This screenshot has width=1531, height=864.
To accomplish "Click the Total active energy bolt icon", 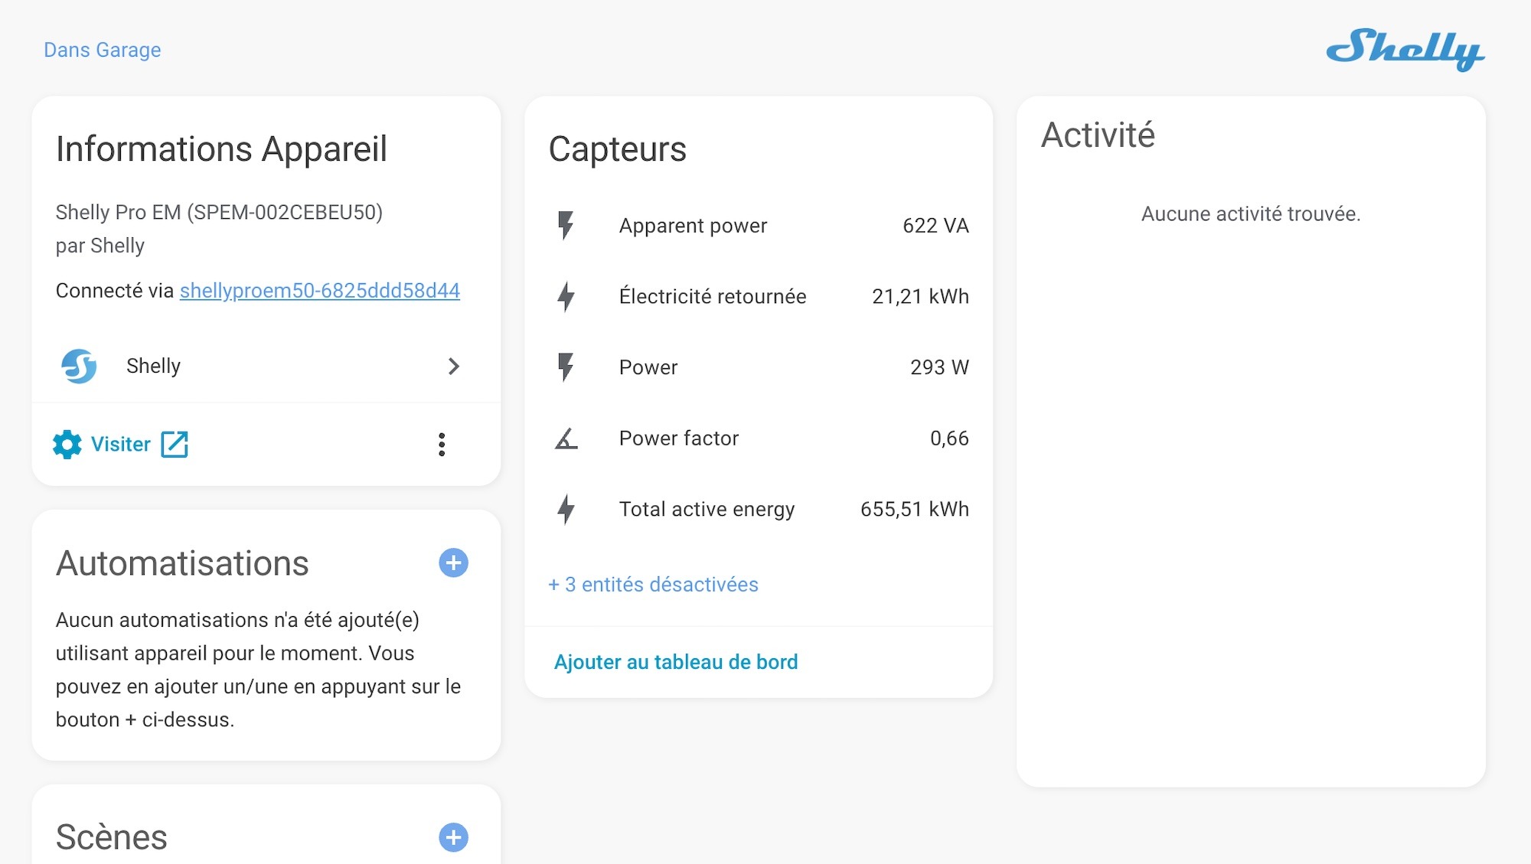I will (566, 510).
